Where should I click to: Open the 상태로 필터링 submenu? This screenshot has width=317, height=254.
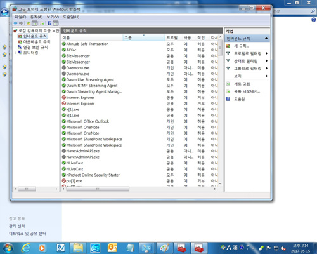click(x=267, y=61)
